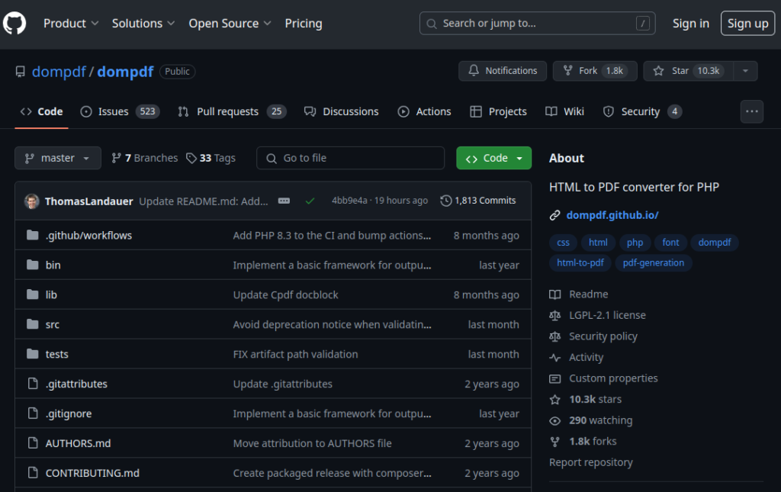Click the AUTHORS.md file icon
The width and height of the screenshot is (781, 492).
click(x=33, y=443)
